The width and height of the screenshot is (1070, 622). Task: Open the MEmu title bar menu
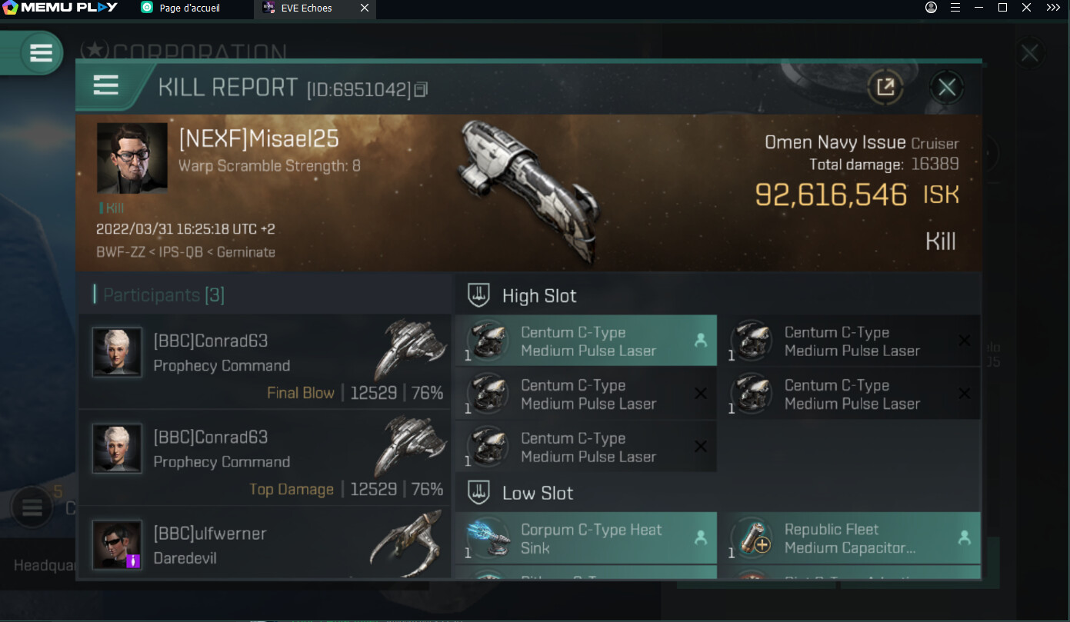tap(955, 8)
